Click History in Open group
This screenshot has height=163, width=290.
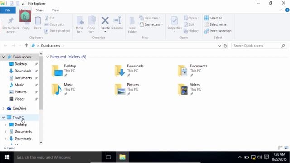[x=191, y=31]
